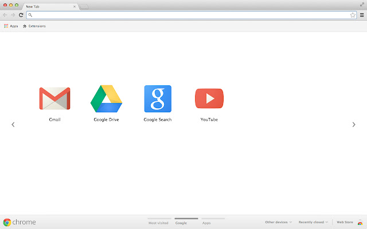The height and width of the screenshot is (229, 367).
Task: Click the green zoom window button
Action: click(17, 5)
